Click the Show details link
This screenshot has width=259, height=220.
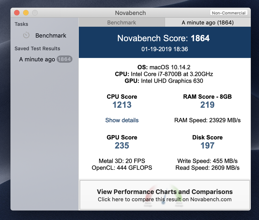(x=122, y=120)
